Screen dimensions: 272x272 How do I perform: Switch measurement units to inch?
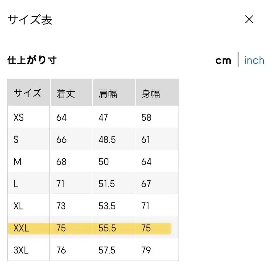(x=254, y=60)
